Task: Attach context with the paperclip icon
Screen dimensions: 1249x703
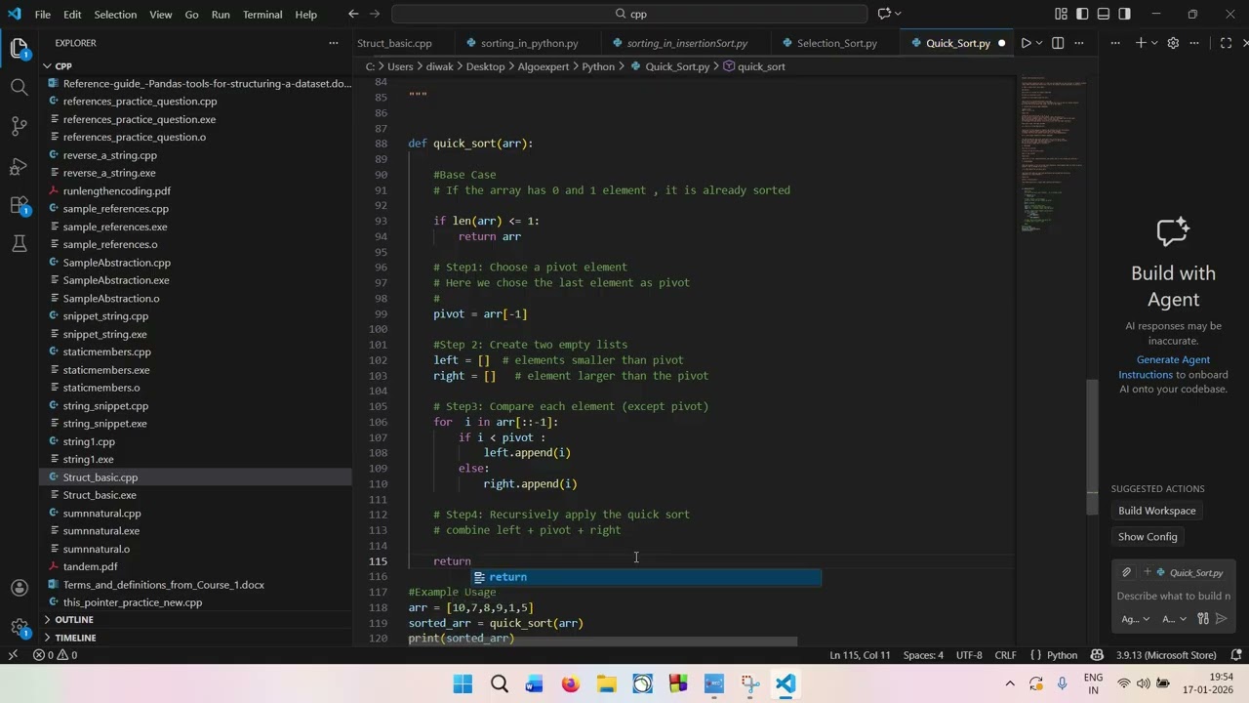Action: pyautogui.click(x=1126, y=572)
